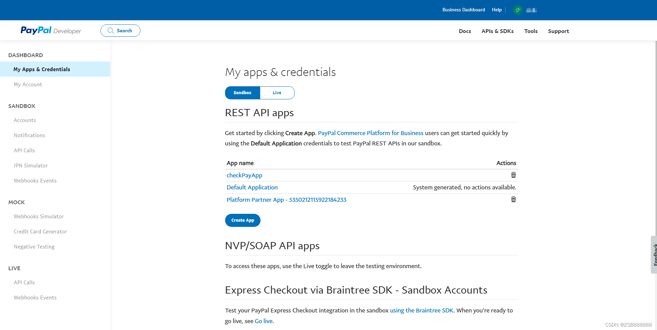Screen dimensions: 657x330
Task: Follow the 'using the Braintree SDK' link
Action: pyautogui.click(x=422, y=310)
